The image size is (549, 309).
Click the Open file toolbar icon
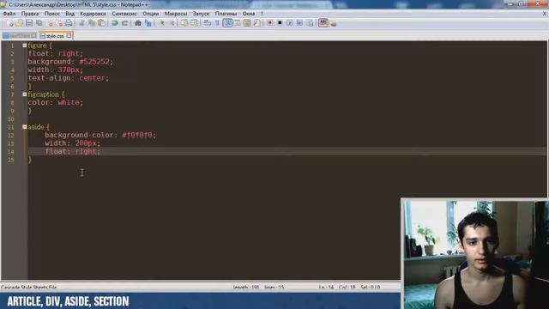19,23
